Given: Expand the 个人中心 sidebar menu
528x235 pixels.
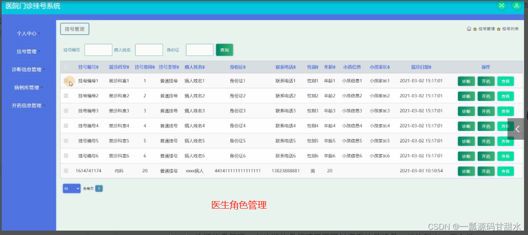Looking at the screenshot, I should click(x=29, y=33).
